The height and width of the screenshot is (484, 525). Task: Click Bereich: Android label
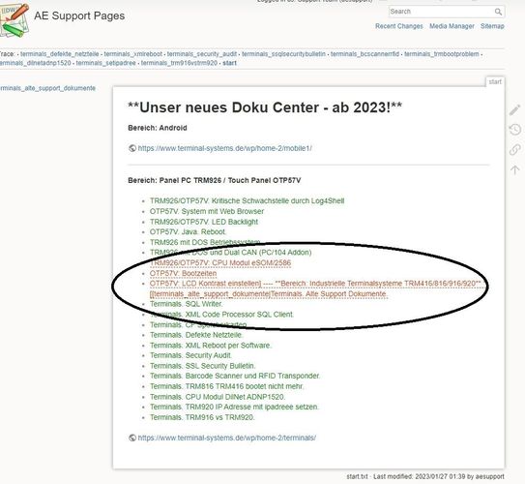(x=158, y=128)
